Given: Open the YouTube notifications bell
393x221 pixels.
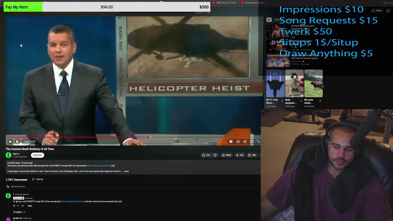Looking at the screenshot, I should click(x=388, y=10).
